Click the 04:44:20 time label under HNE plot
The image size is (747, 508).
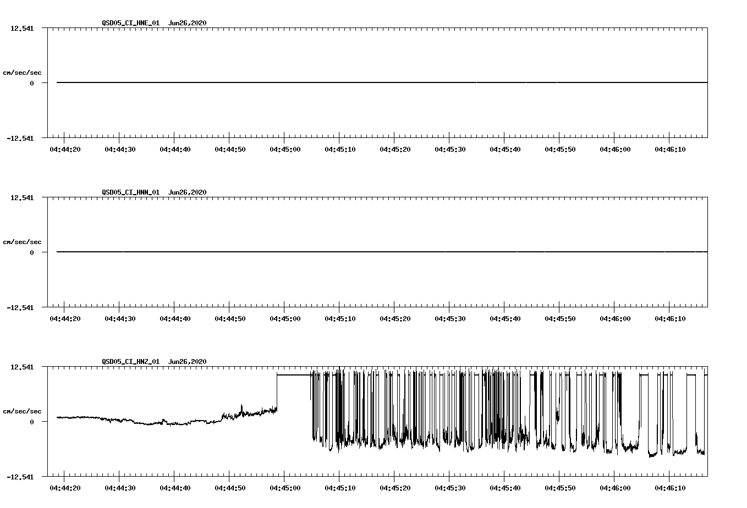[x=65, y=150]
